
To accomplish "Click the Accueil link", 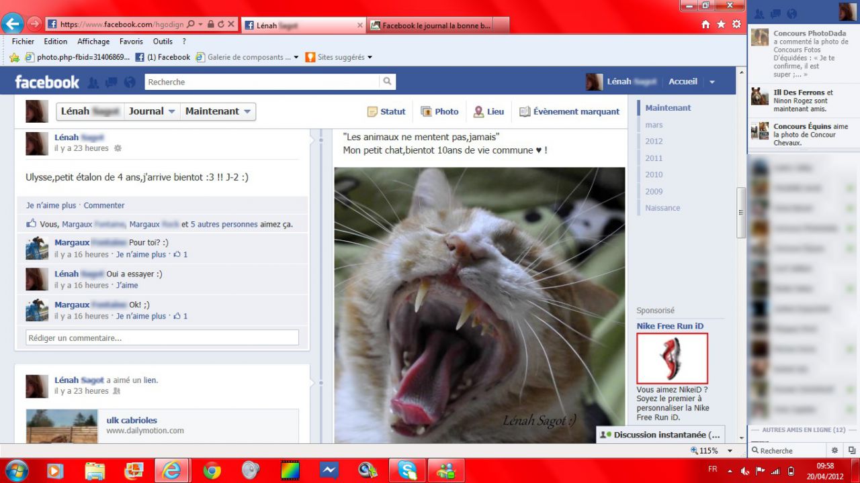I will pyautogui.click(x=683, y=82).
